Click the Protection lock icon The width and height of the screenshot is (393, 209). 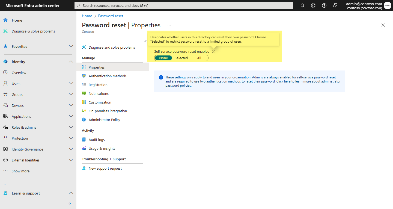[x=5, y=138]
